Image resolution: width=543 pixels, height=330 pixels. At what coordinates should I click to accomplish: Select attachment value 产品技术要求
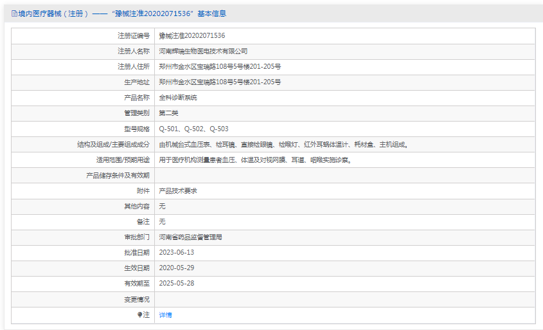click(178, 190)
